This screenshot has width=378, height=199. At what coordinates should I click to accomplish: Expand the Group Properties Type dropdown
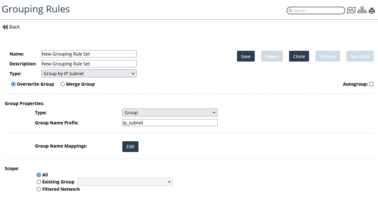pos(170,113)
